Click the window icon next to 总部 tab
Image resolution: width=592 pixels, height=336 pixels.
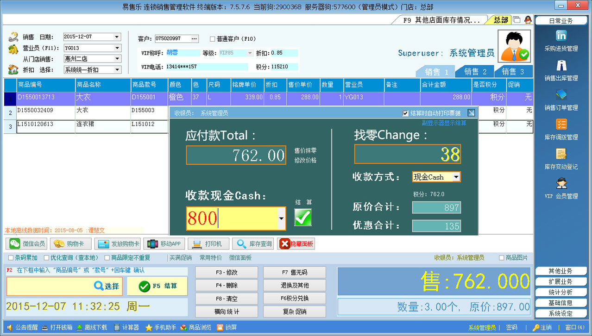point(517,20)
